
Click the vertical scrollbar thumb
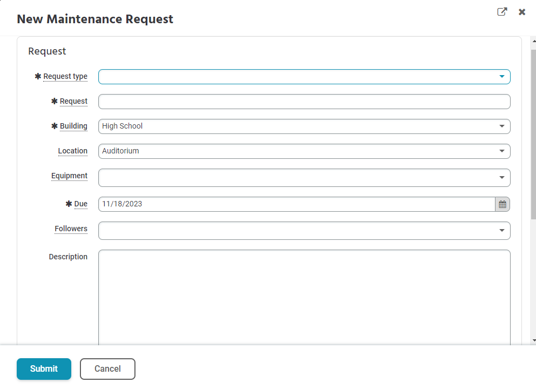coord(533,135)
